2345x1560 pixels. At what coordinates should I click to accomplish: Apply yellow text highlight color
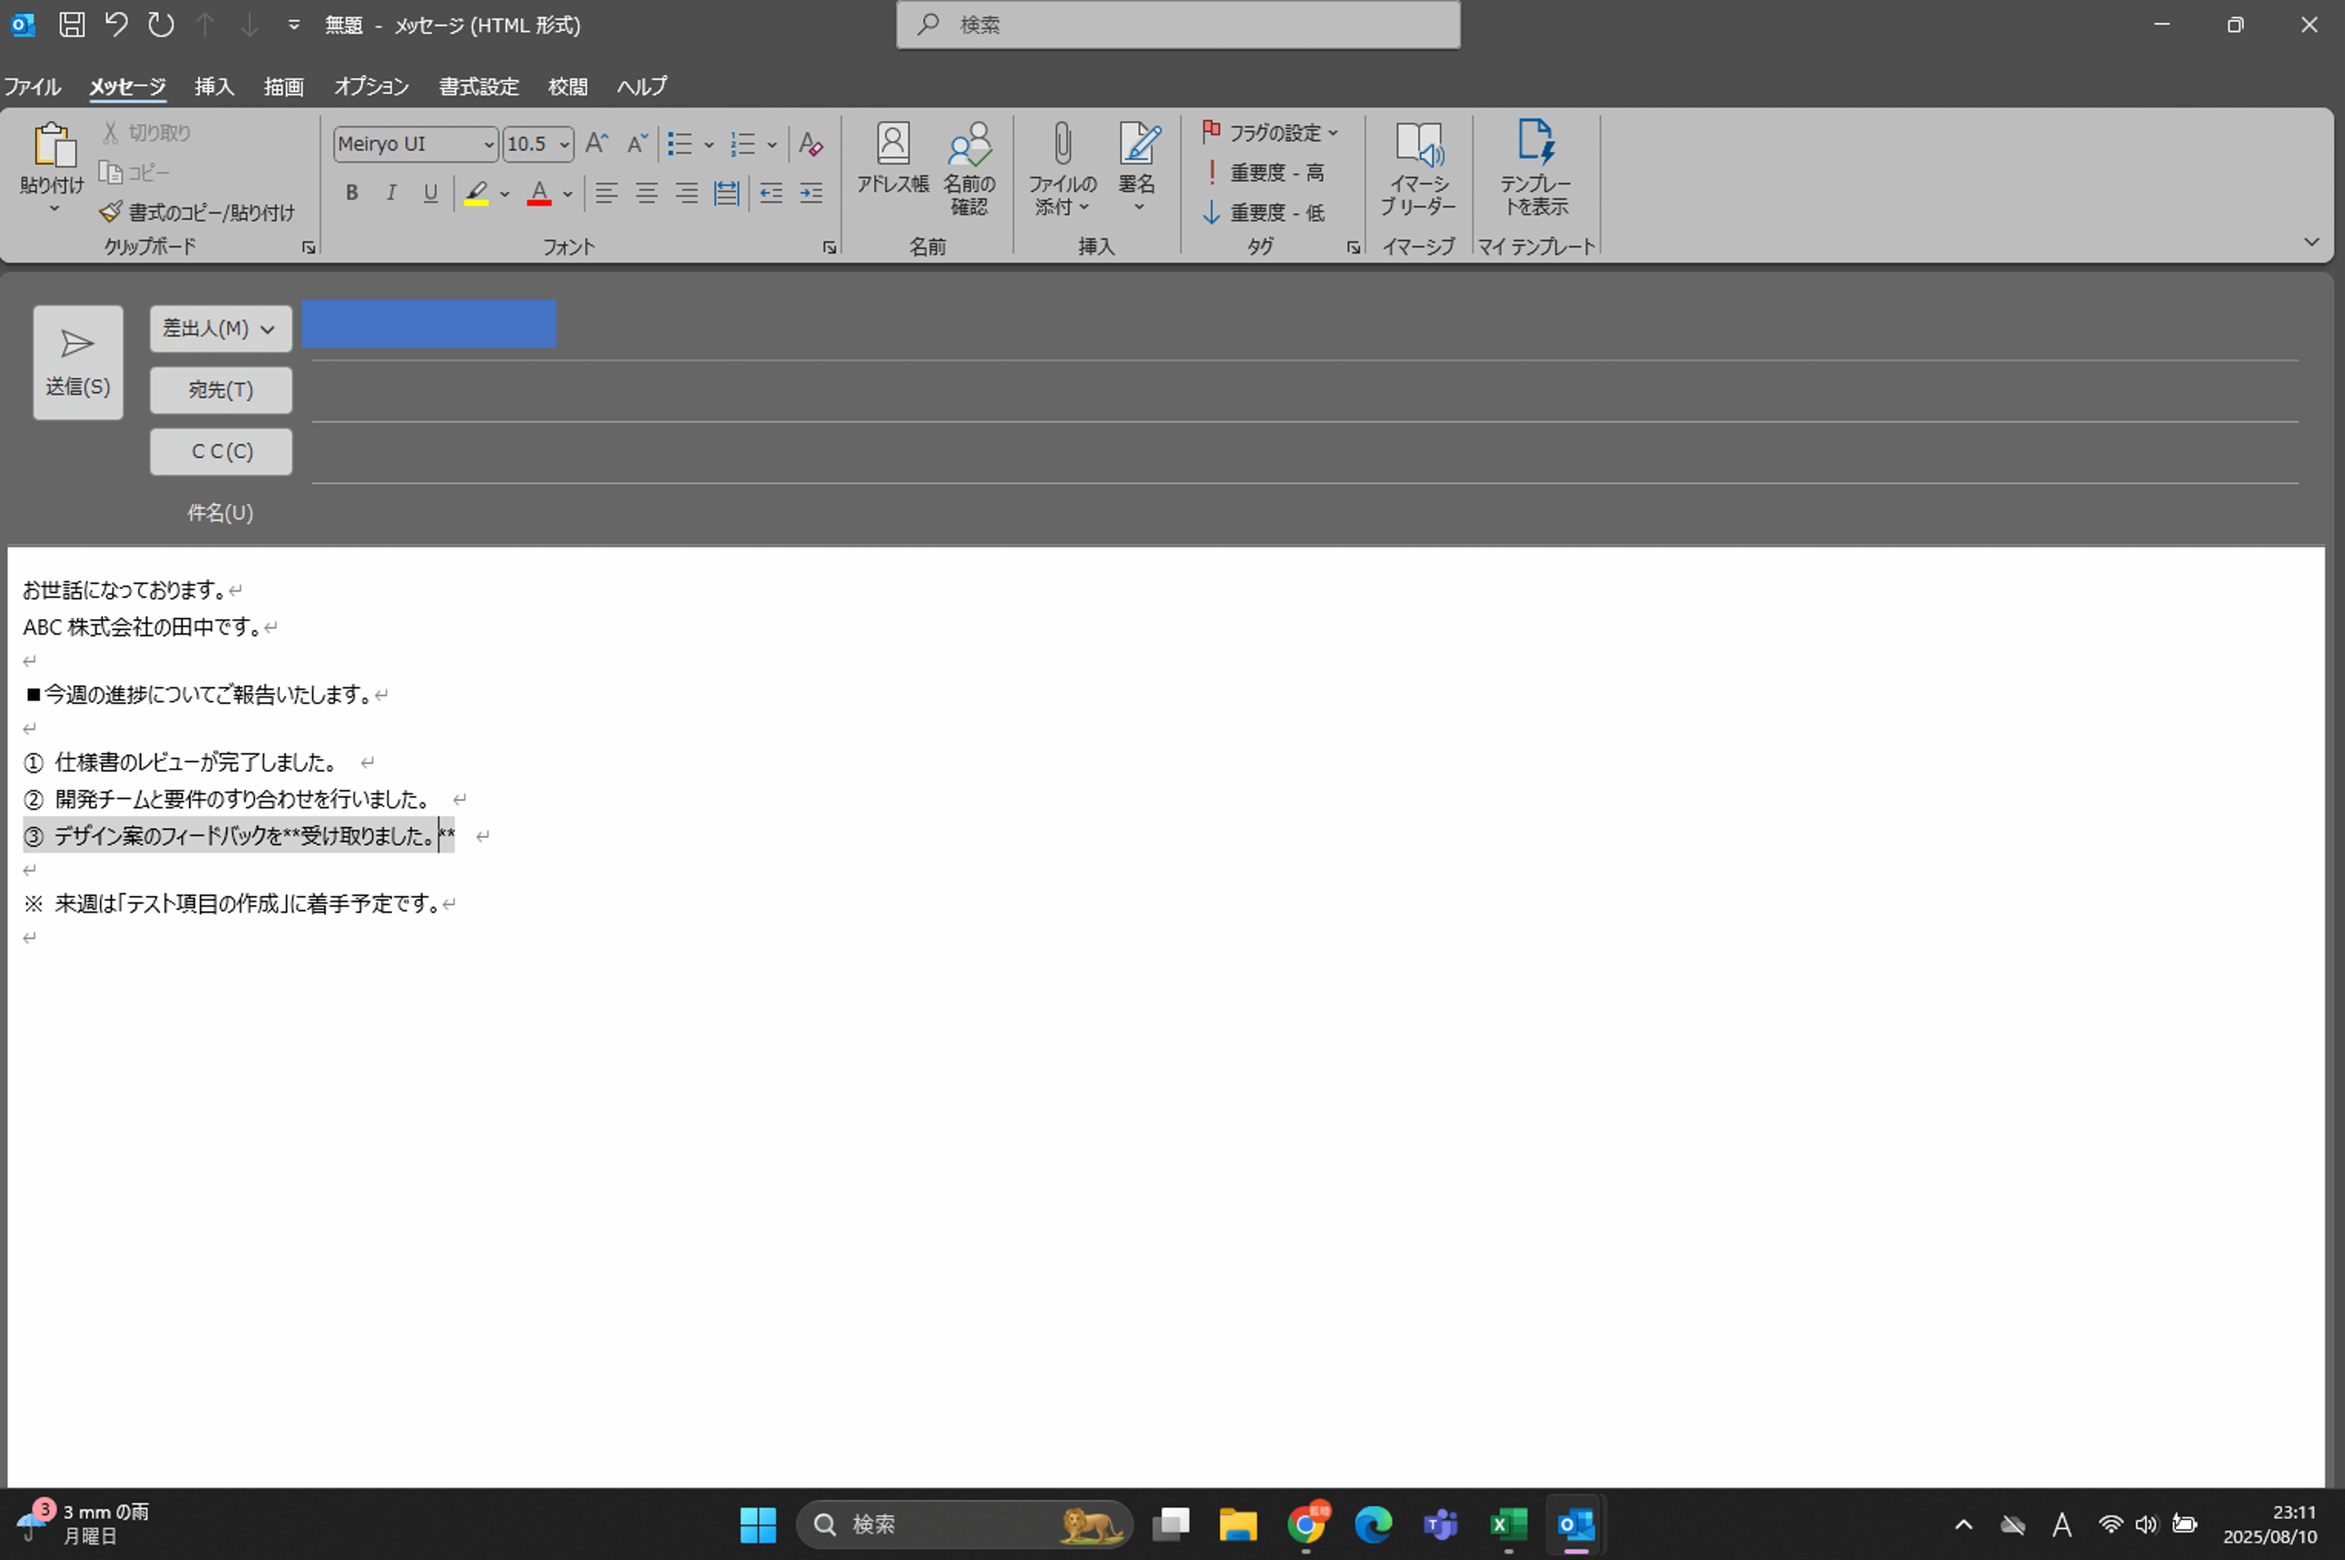[x=476, y=193]
